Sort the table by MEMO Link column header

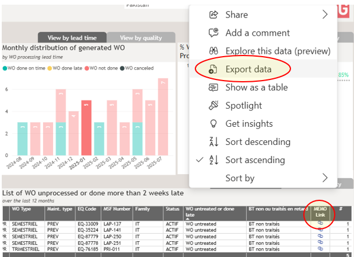[320, 211]
